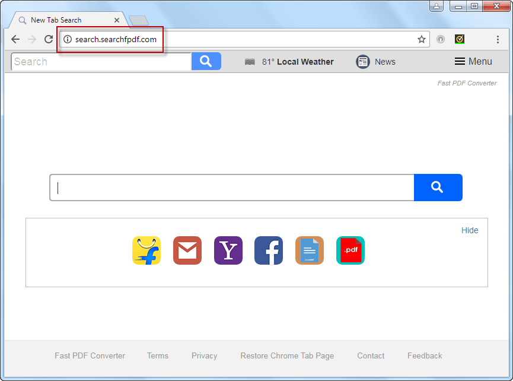Open the document shortcut icon
513x381 pixels.
310,250
